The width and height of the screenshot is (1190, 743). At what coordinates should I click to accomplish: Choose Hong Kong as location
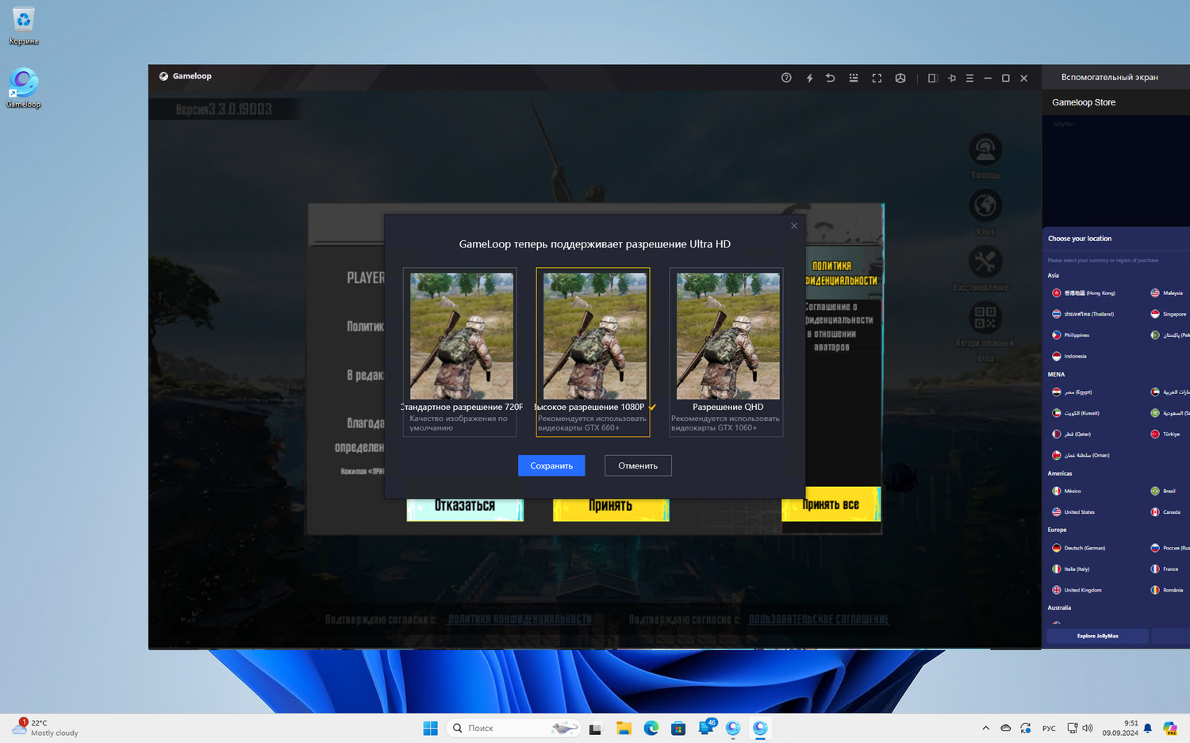[1084, 293]
